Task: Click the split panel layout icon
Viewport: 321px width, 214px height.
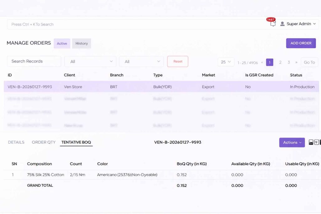Action: tap(316, 142)
